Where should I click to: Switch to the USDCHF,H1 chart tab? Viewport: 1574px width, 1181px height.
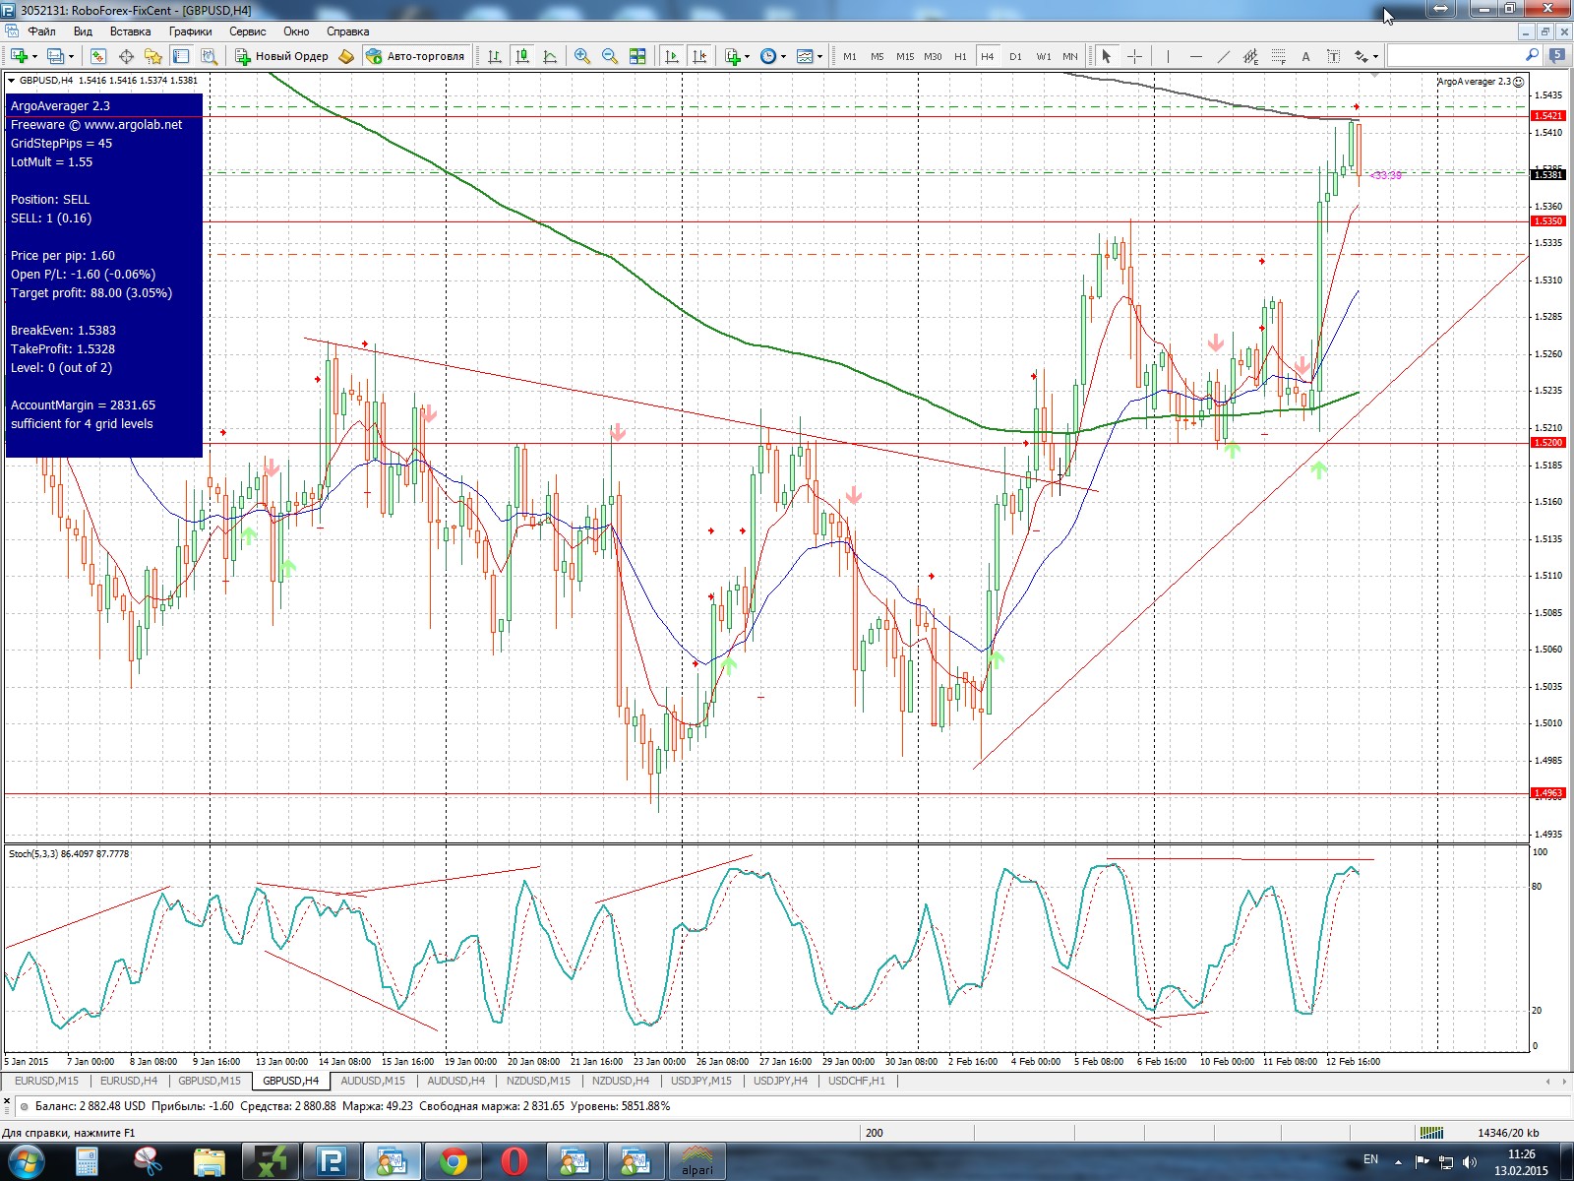click(857, 1081)
